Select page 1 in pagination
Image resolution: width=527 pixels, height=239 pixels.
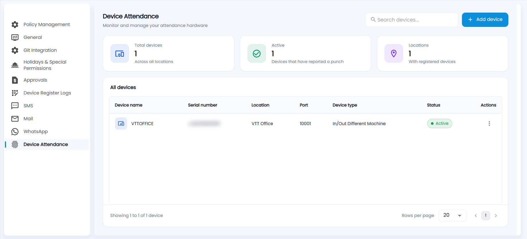tap(486, 216)
